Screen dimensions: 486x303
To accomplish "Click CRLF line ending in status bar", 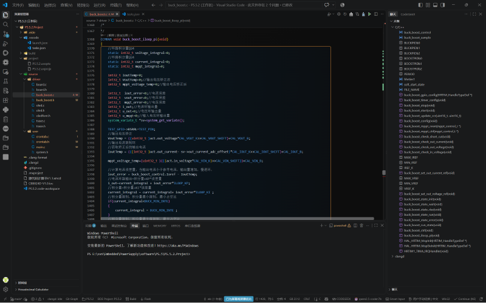I will pyautogui.click(x=307, y=299).
